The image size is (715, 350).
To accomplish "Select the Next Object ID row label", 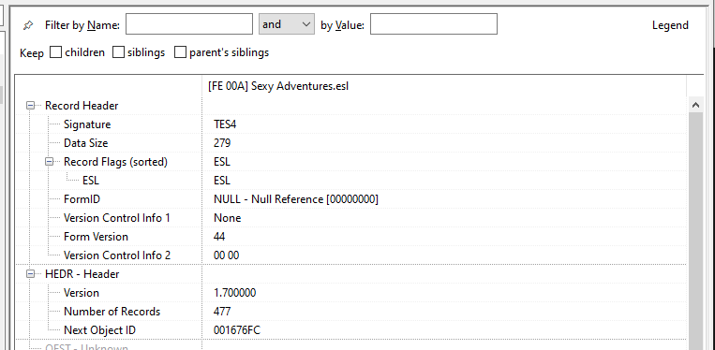I will click(x=99, y=330).
